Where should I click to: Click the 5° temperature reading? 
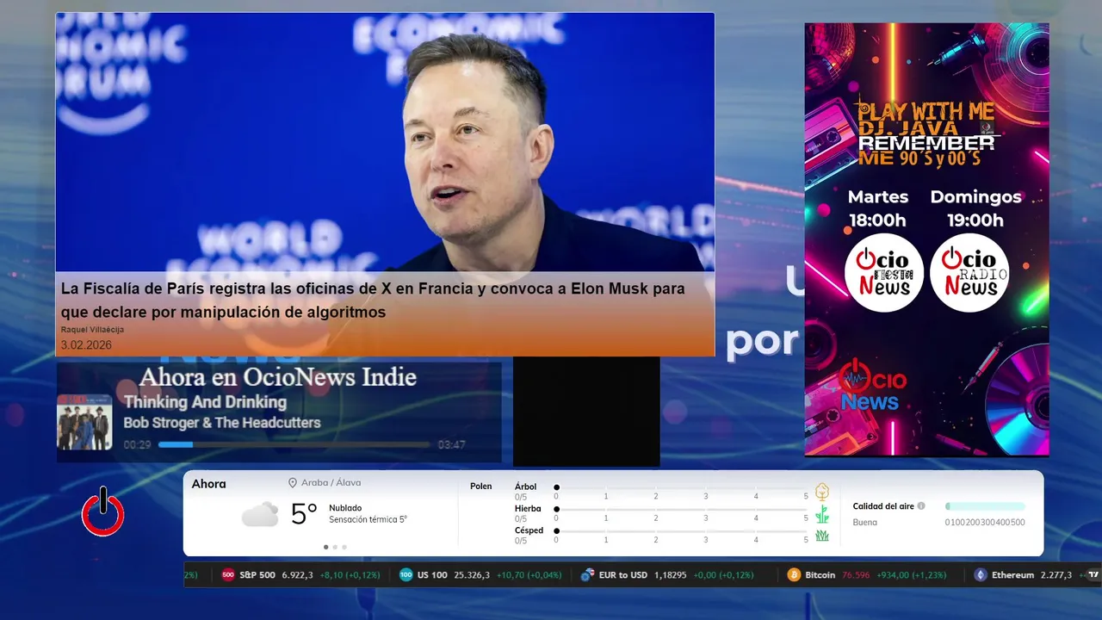click(x=304, y=514)
